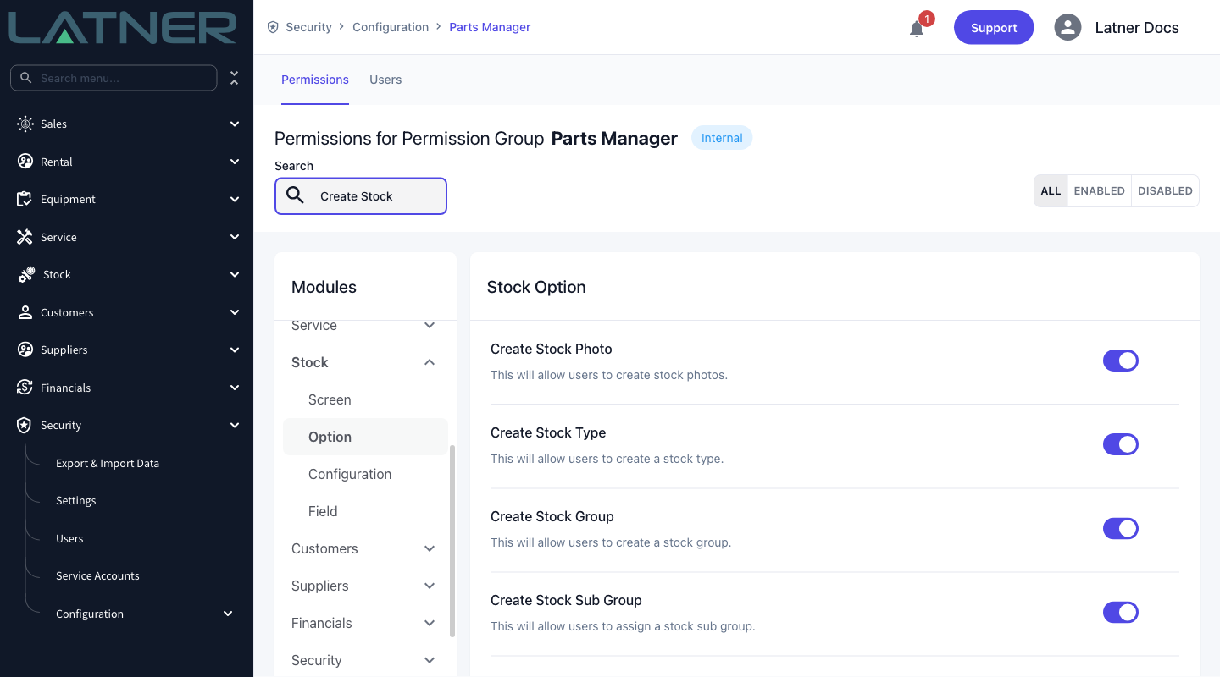This screenshot has height=677, width=1220.
Task: Click the Security shield icon in sidebar
Action: coord(25,425)
